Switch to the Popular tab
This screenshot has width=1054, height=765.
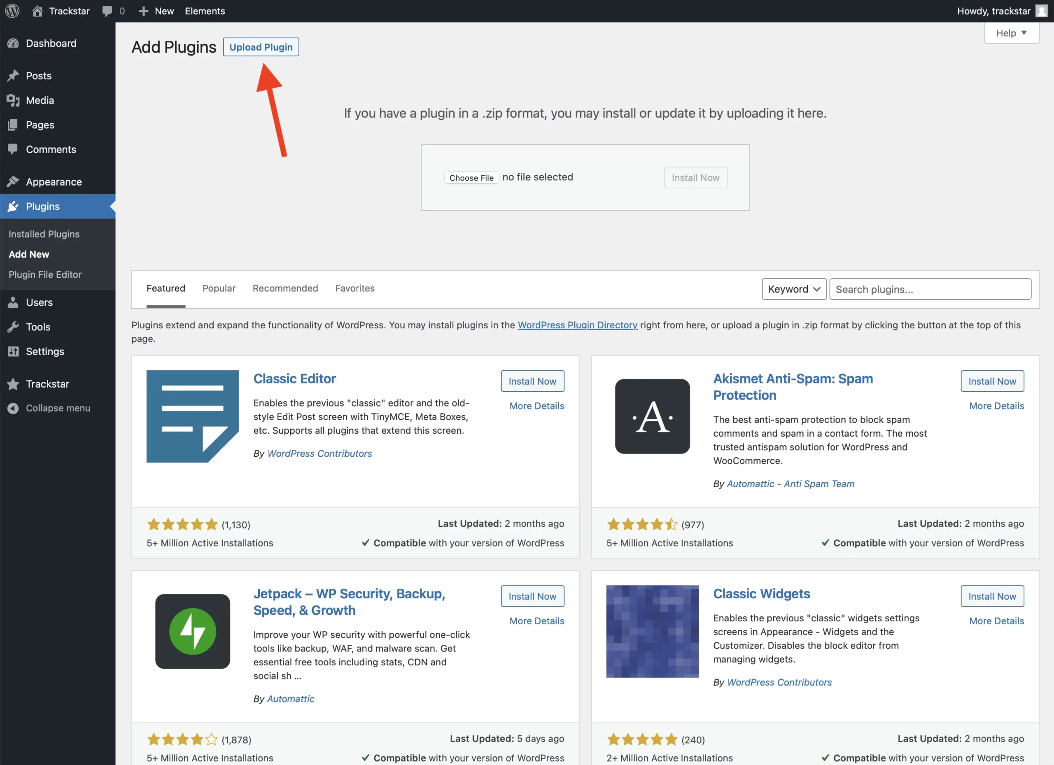219,288
